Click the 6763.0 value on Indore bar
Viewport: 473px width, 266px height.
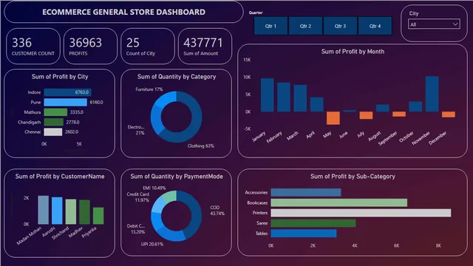point(82,92)
